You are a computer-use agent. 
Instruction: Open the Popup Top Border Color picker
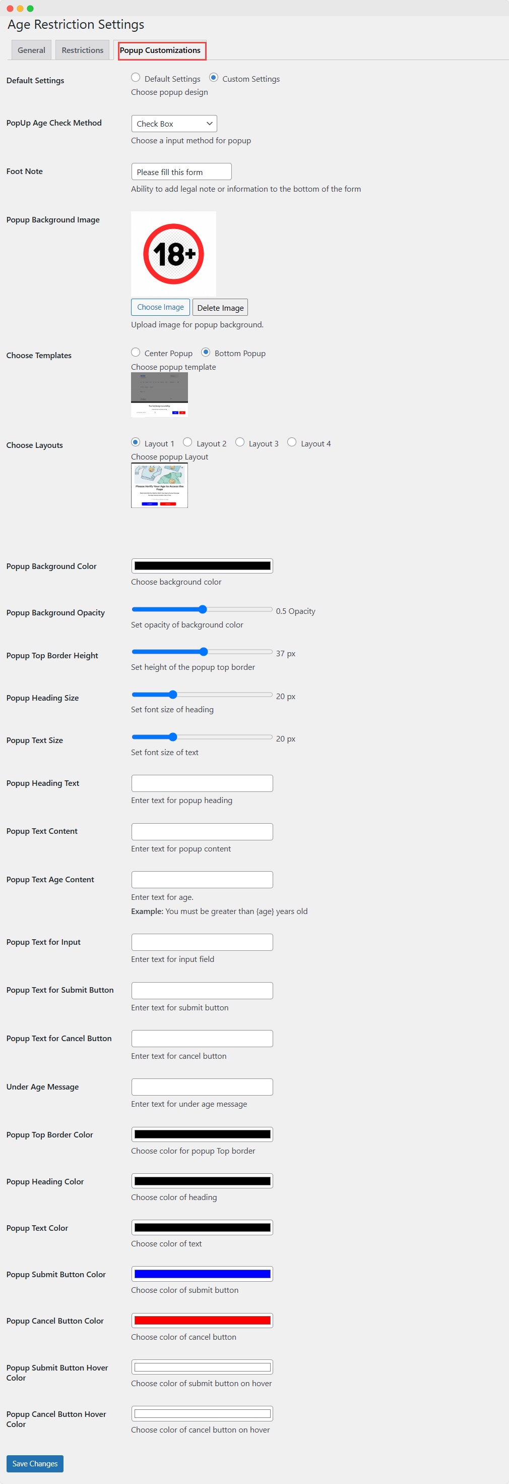pyautogui.click(x=202, y=1134)
